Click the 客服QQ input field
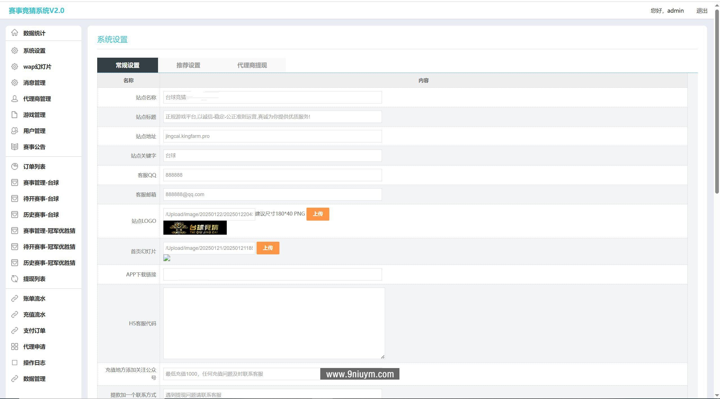Viewport: 720px width, 399px height. (273, 175)
